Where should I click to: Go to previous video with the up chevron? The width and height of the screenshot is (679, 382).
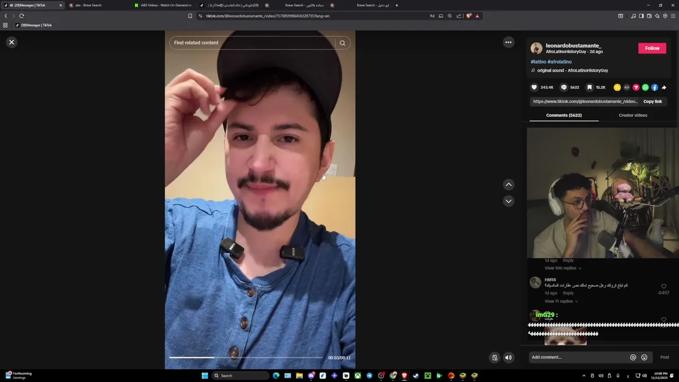pyautogui.click(x=509, y=185)
